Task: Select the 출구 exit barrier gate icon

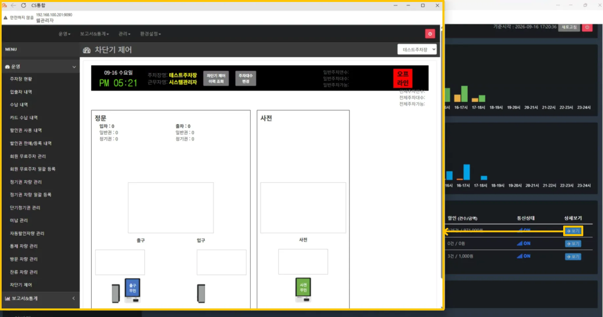Action: click(x=116, y=293)
